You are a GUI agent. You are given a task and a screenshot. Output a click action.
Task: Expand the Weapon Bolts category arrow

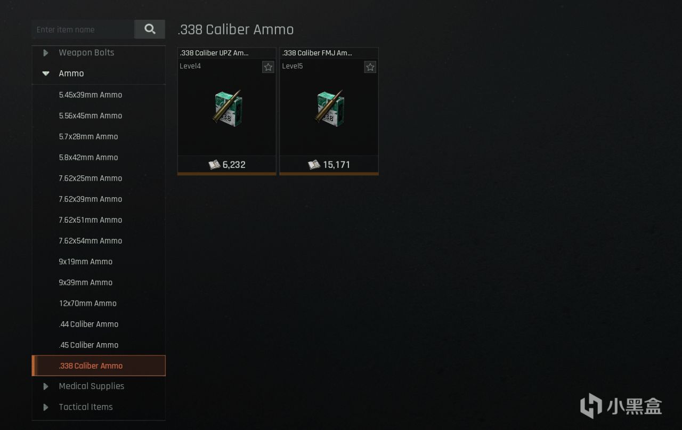pos(46,53)
